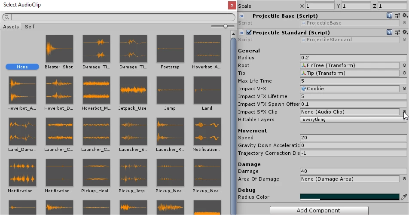Viewport: 409px width, 215px height.
Task: Click the Impact VFX Spawn Offset field
Action: point(354,104)
